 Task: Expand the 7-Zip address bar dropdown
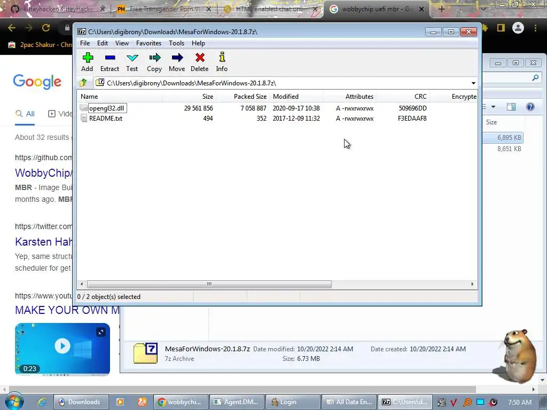click(x=473, y=83)
